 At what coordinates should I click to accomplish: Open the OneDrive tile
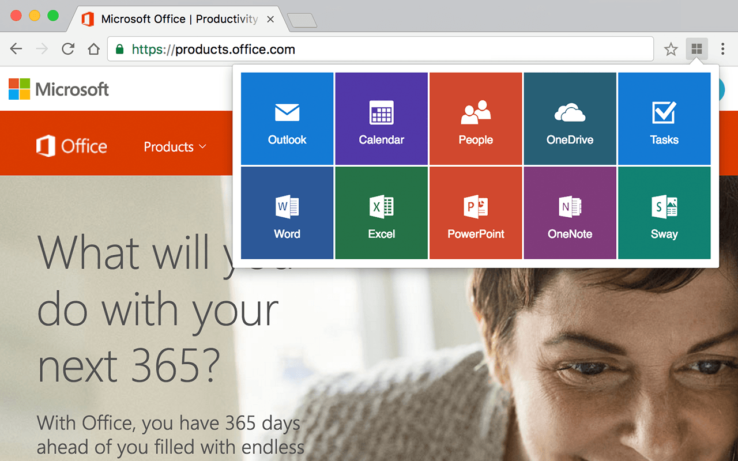coord(570,119)
